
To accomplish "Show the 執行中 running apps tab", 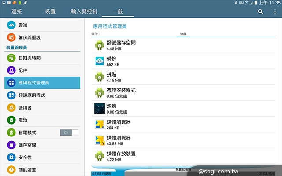I will tap(96, 34).
